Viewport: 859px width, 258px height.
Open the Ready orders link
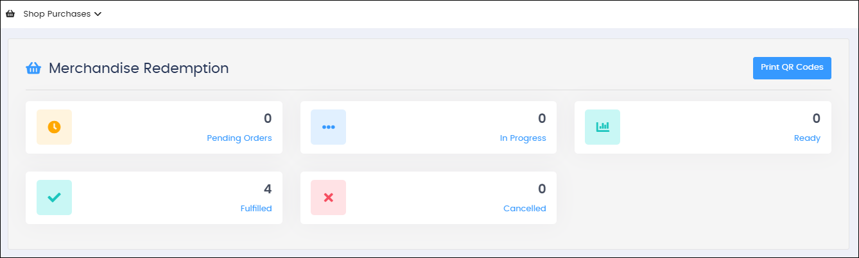pos(807,138)
